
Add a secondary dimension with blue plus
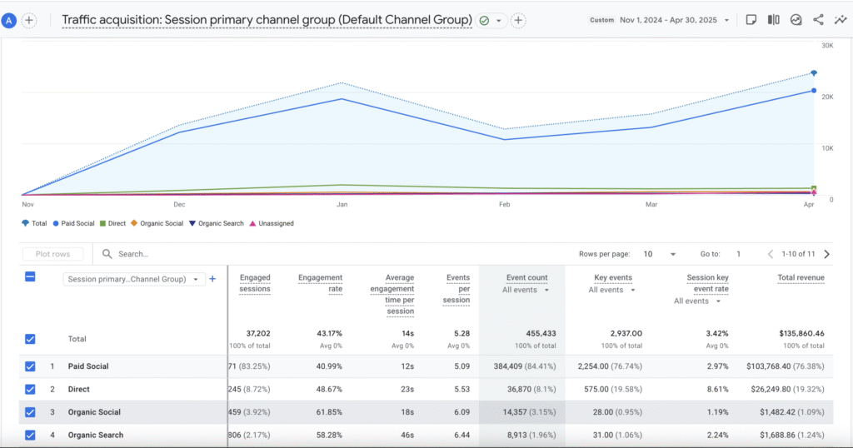(212, 279)
